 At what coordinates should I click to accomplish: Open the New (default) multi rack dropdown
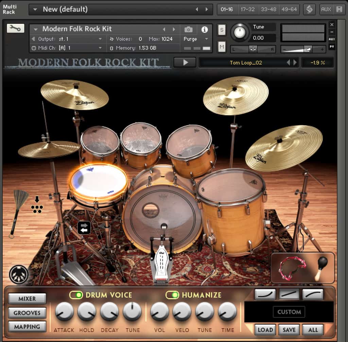tap(35, 10)
